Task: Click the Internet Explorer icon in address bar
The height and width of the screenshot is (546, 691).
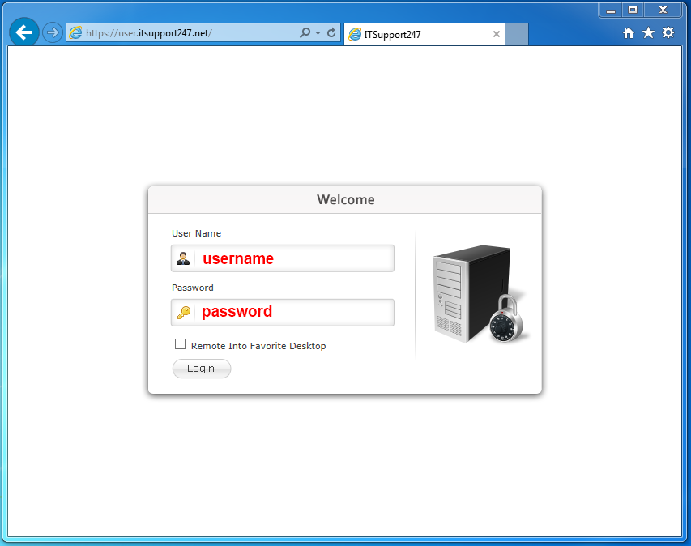Action: pos(76,32)
